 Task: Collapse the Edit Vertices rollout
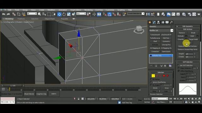(x=187, y=29)
